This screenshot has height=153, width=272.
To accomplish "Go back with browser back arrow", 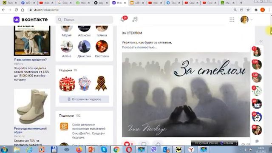I will click(x=3, y=10).
